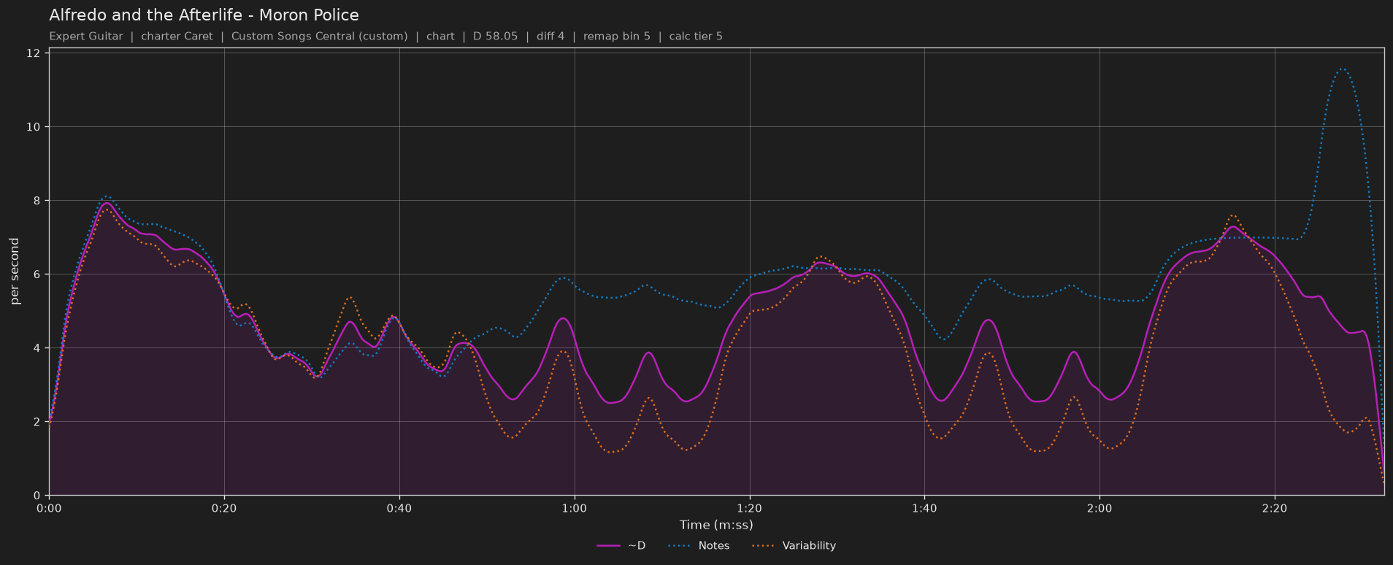
Task: Click the y-axis tick label 6
Action: coord(37,274)
